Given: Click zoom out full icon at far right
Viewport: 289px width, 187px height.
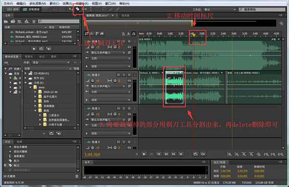Looking at the screenshot, I should coord(280,154).
